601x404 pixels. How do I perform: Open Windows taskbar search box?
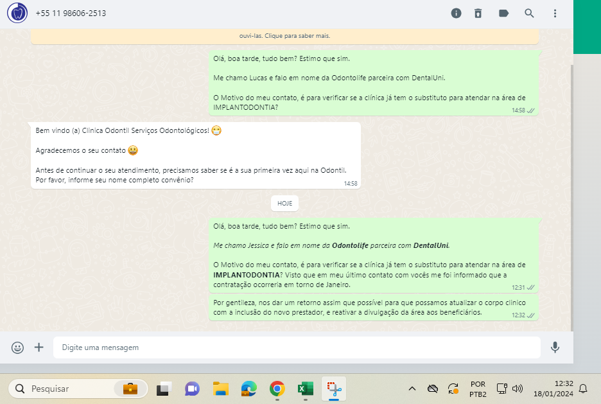pos(78,389)
